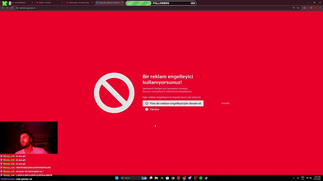Minimize the browser window
323x181 pixels.
308,3
